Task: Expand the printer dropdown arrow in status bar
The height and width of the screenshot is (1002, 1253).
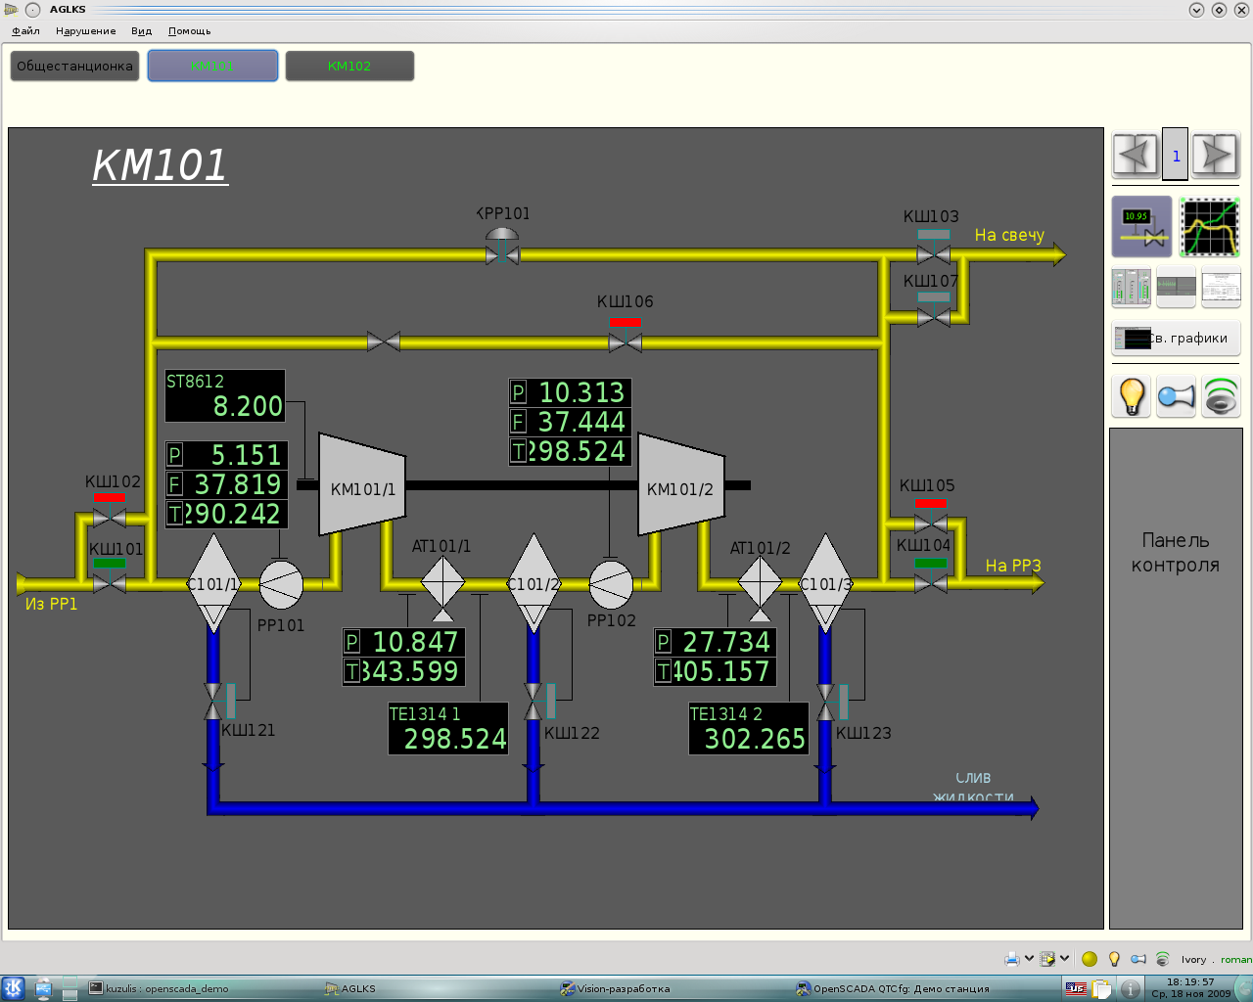Action: coord(1029,959)
